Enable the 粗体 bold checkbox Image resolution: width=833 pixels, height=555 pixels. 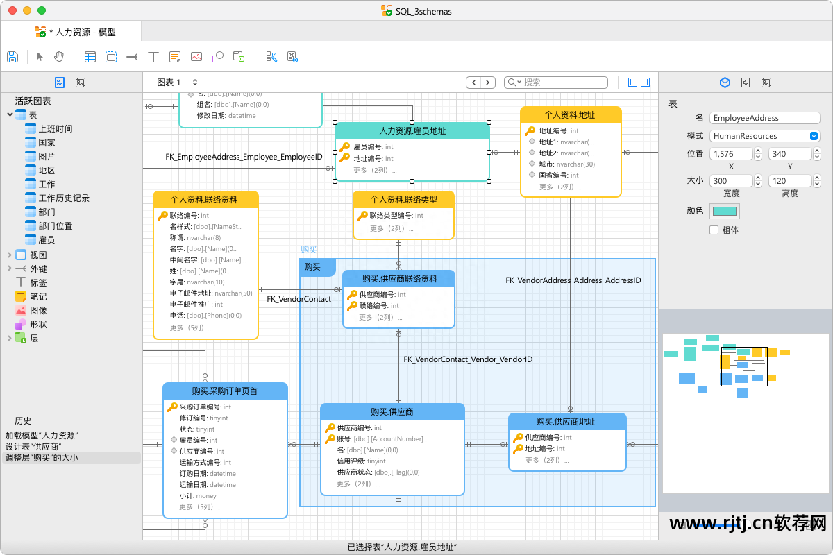714,230
